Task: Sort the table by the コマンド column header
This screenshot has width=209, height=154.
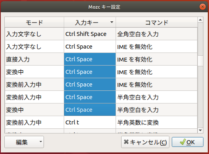Action: click(157, 23)
